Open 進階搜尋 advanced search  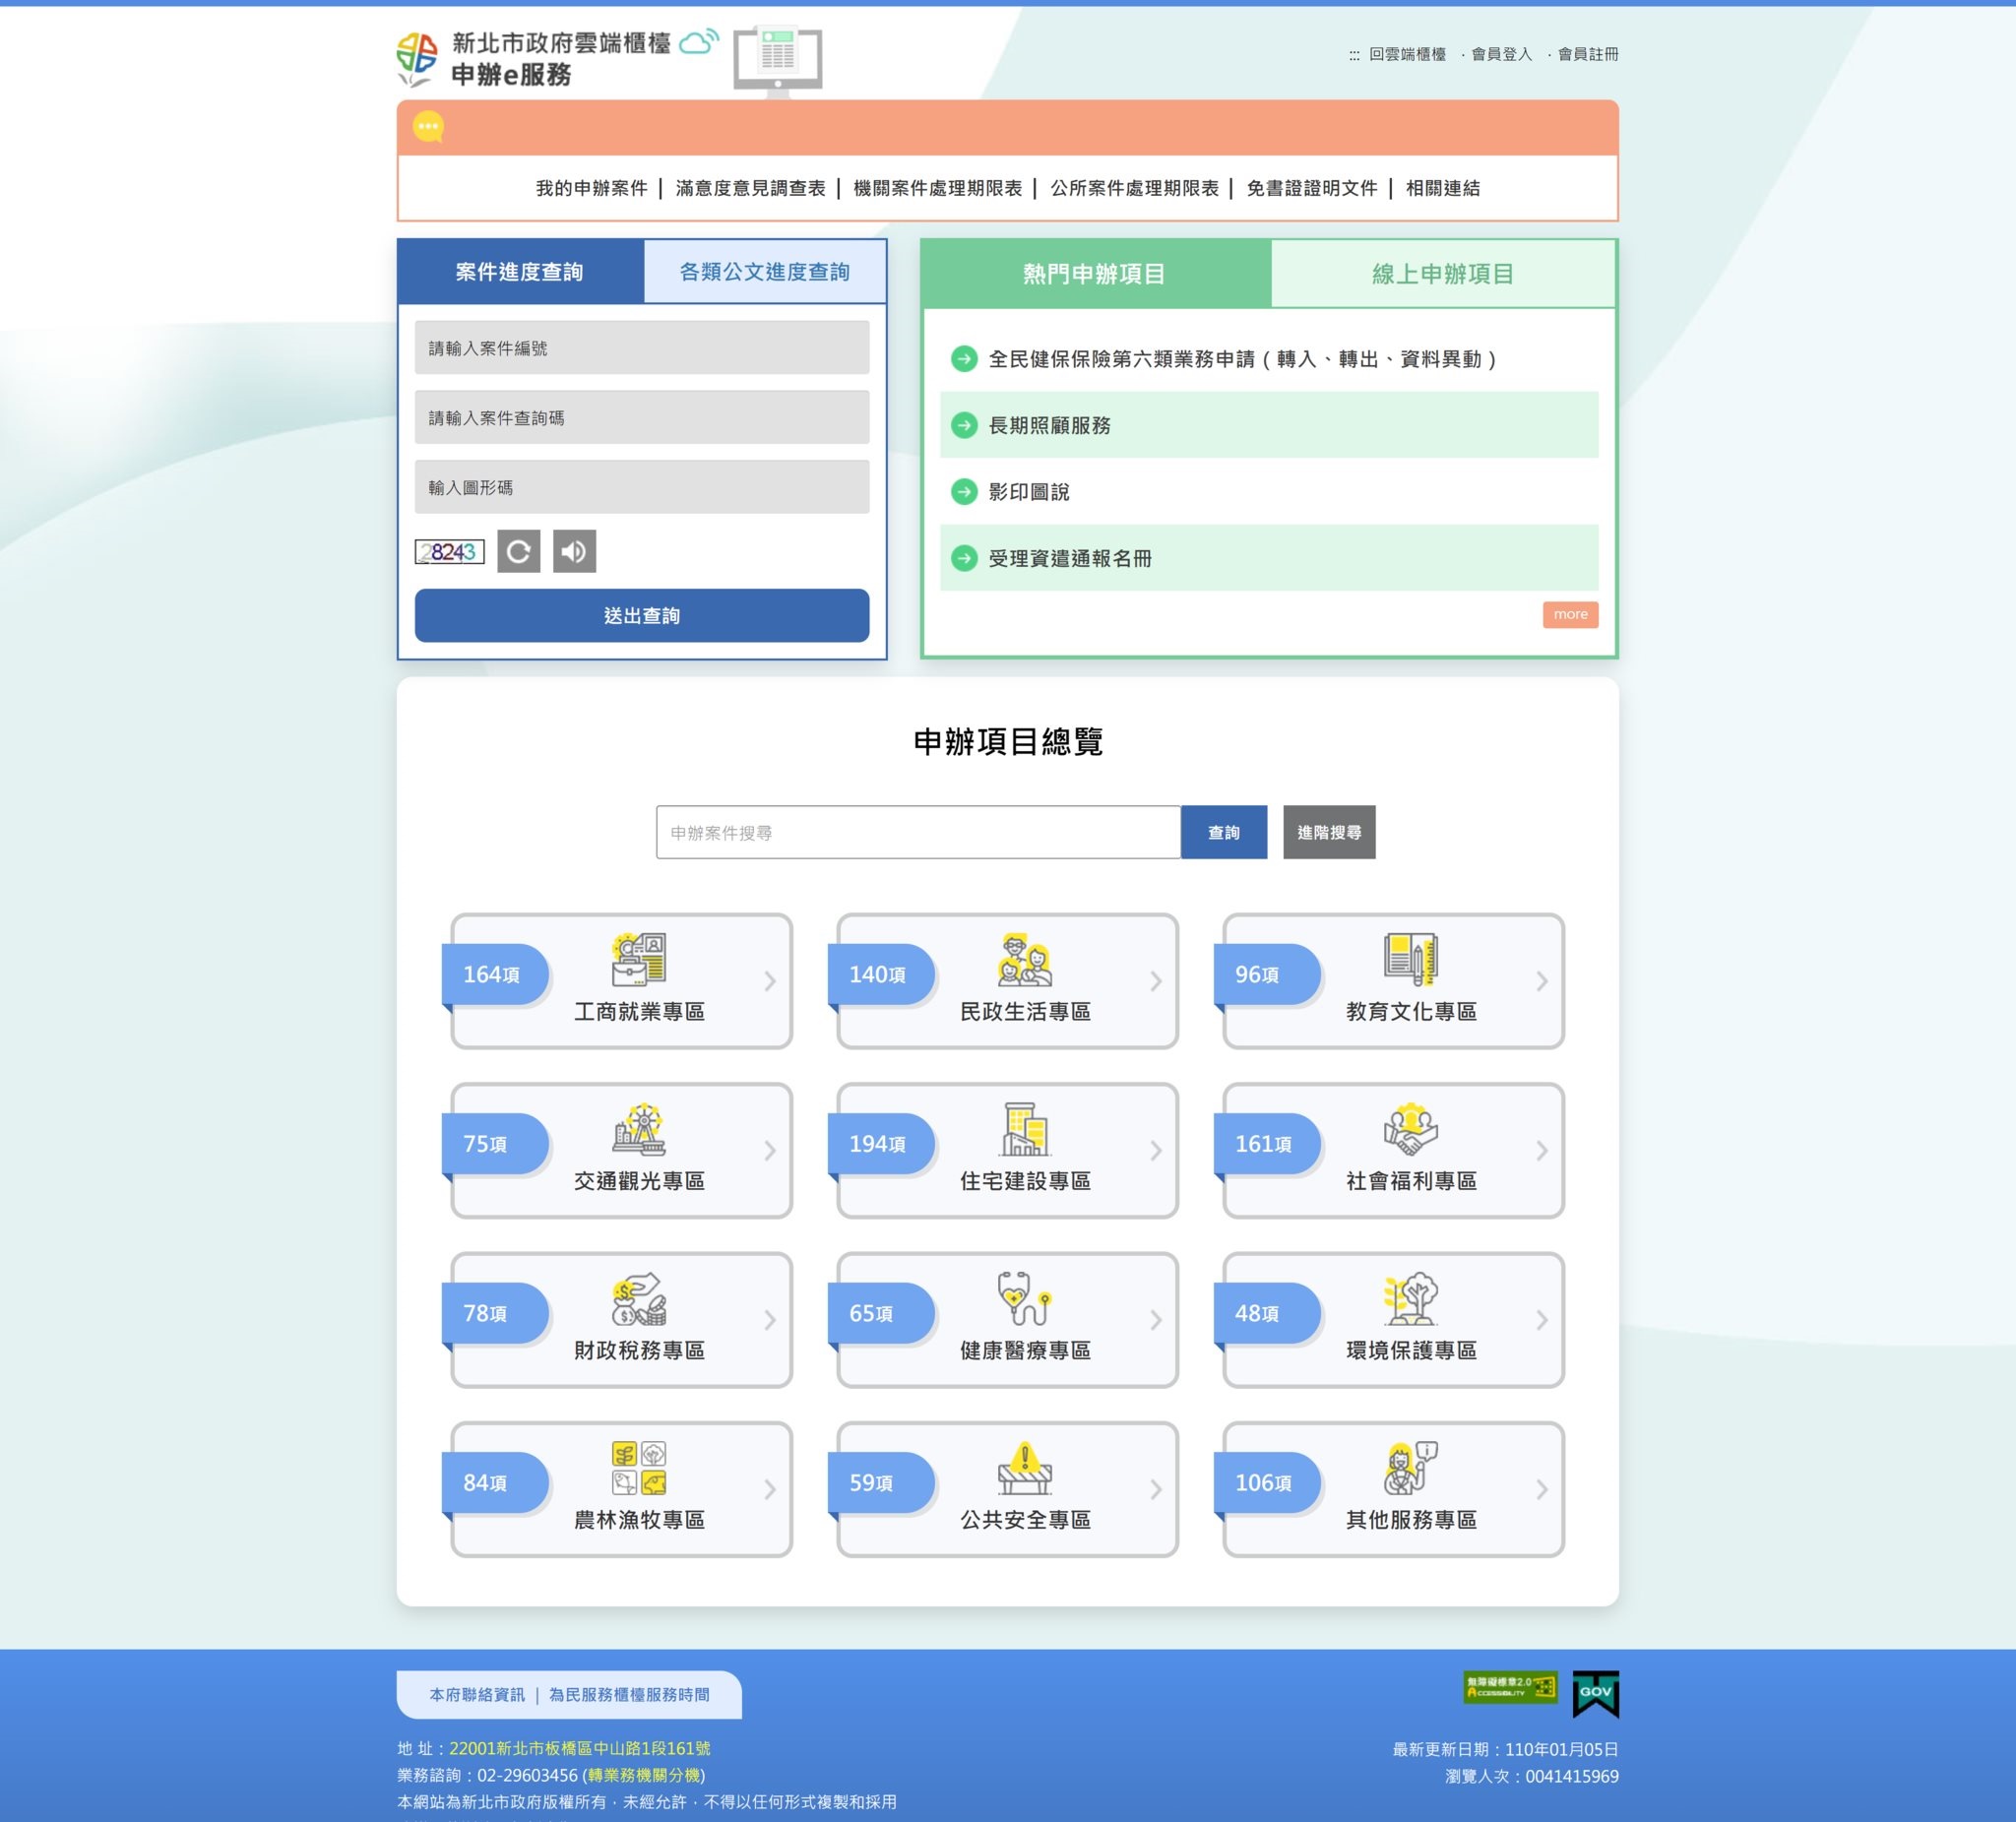pyautogui.click(x=1329, y=832)
